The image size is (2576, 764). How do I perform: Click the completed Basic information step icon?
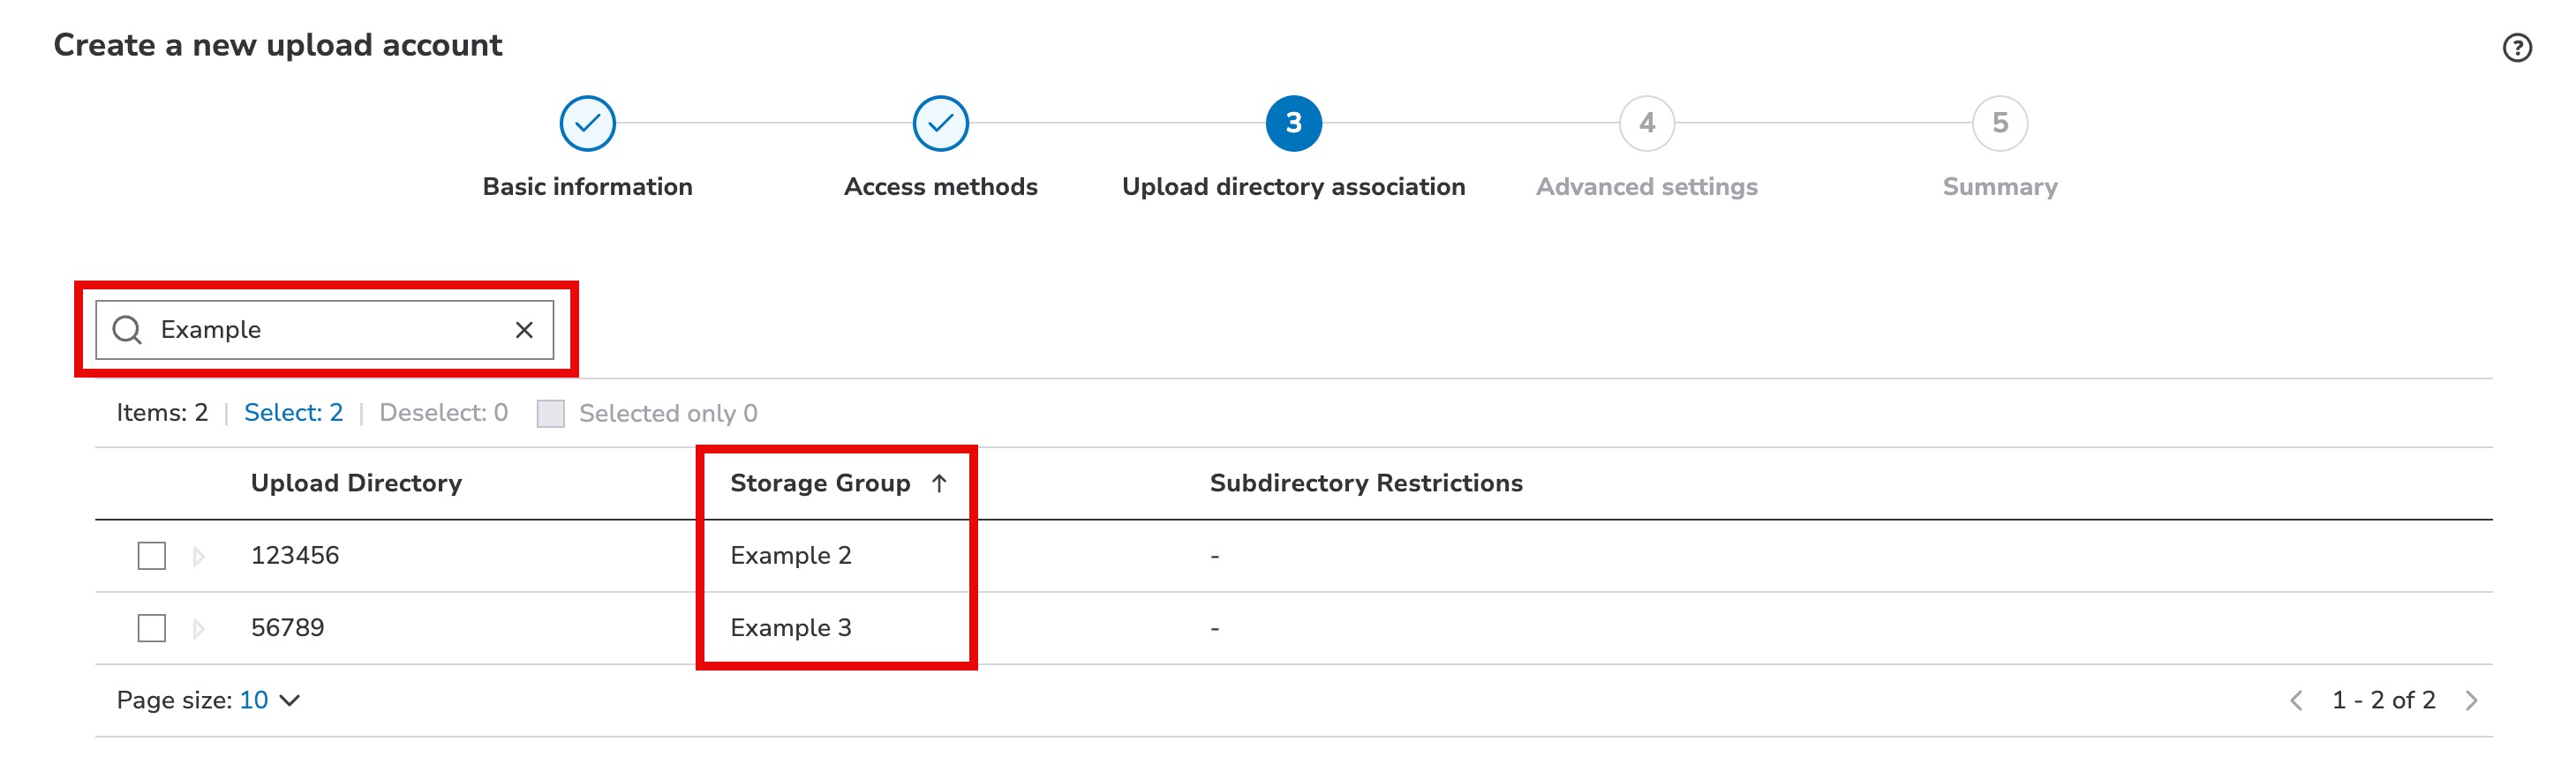(587, 124)
